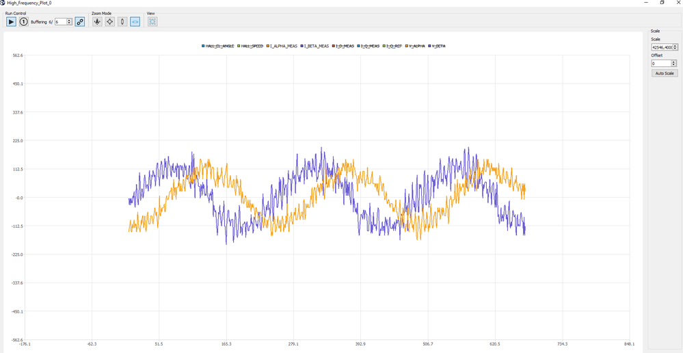Viewport: 683px width, 353px height.
Task: Open the application icon menu in the title bar
Action: (x=3, y=3)
